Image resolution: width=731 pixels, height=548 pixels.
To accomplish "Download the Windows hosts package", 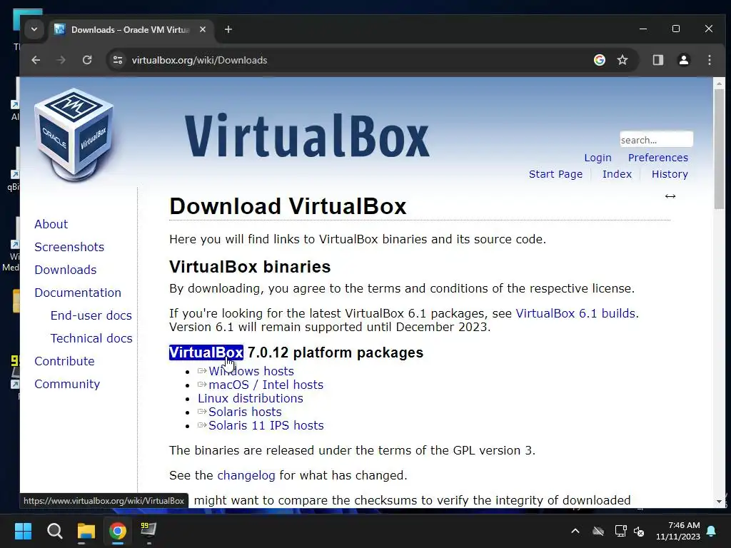I will coord(251,371).
